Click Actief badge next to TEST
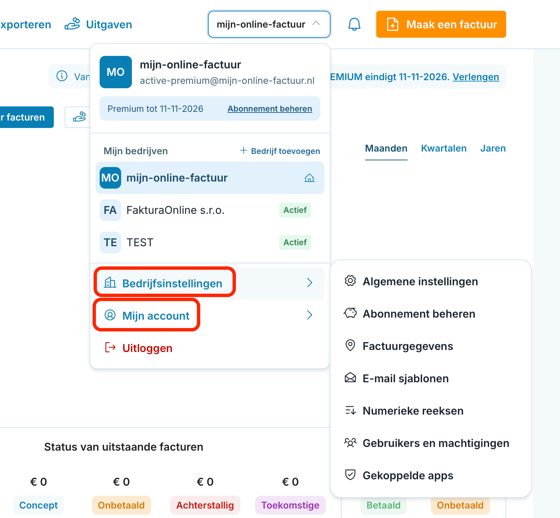The height and width of the screenshot is (518, 560). click(295, 242)
